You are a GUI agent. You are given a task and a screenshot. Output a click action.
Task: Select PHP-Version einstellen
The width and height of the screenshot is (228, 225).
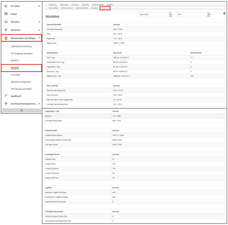[x=21, y=89]
